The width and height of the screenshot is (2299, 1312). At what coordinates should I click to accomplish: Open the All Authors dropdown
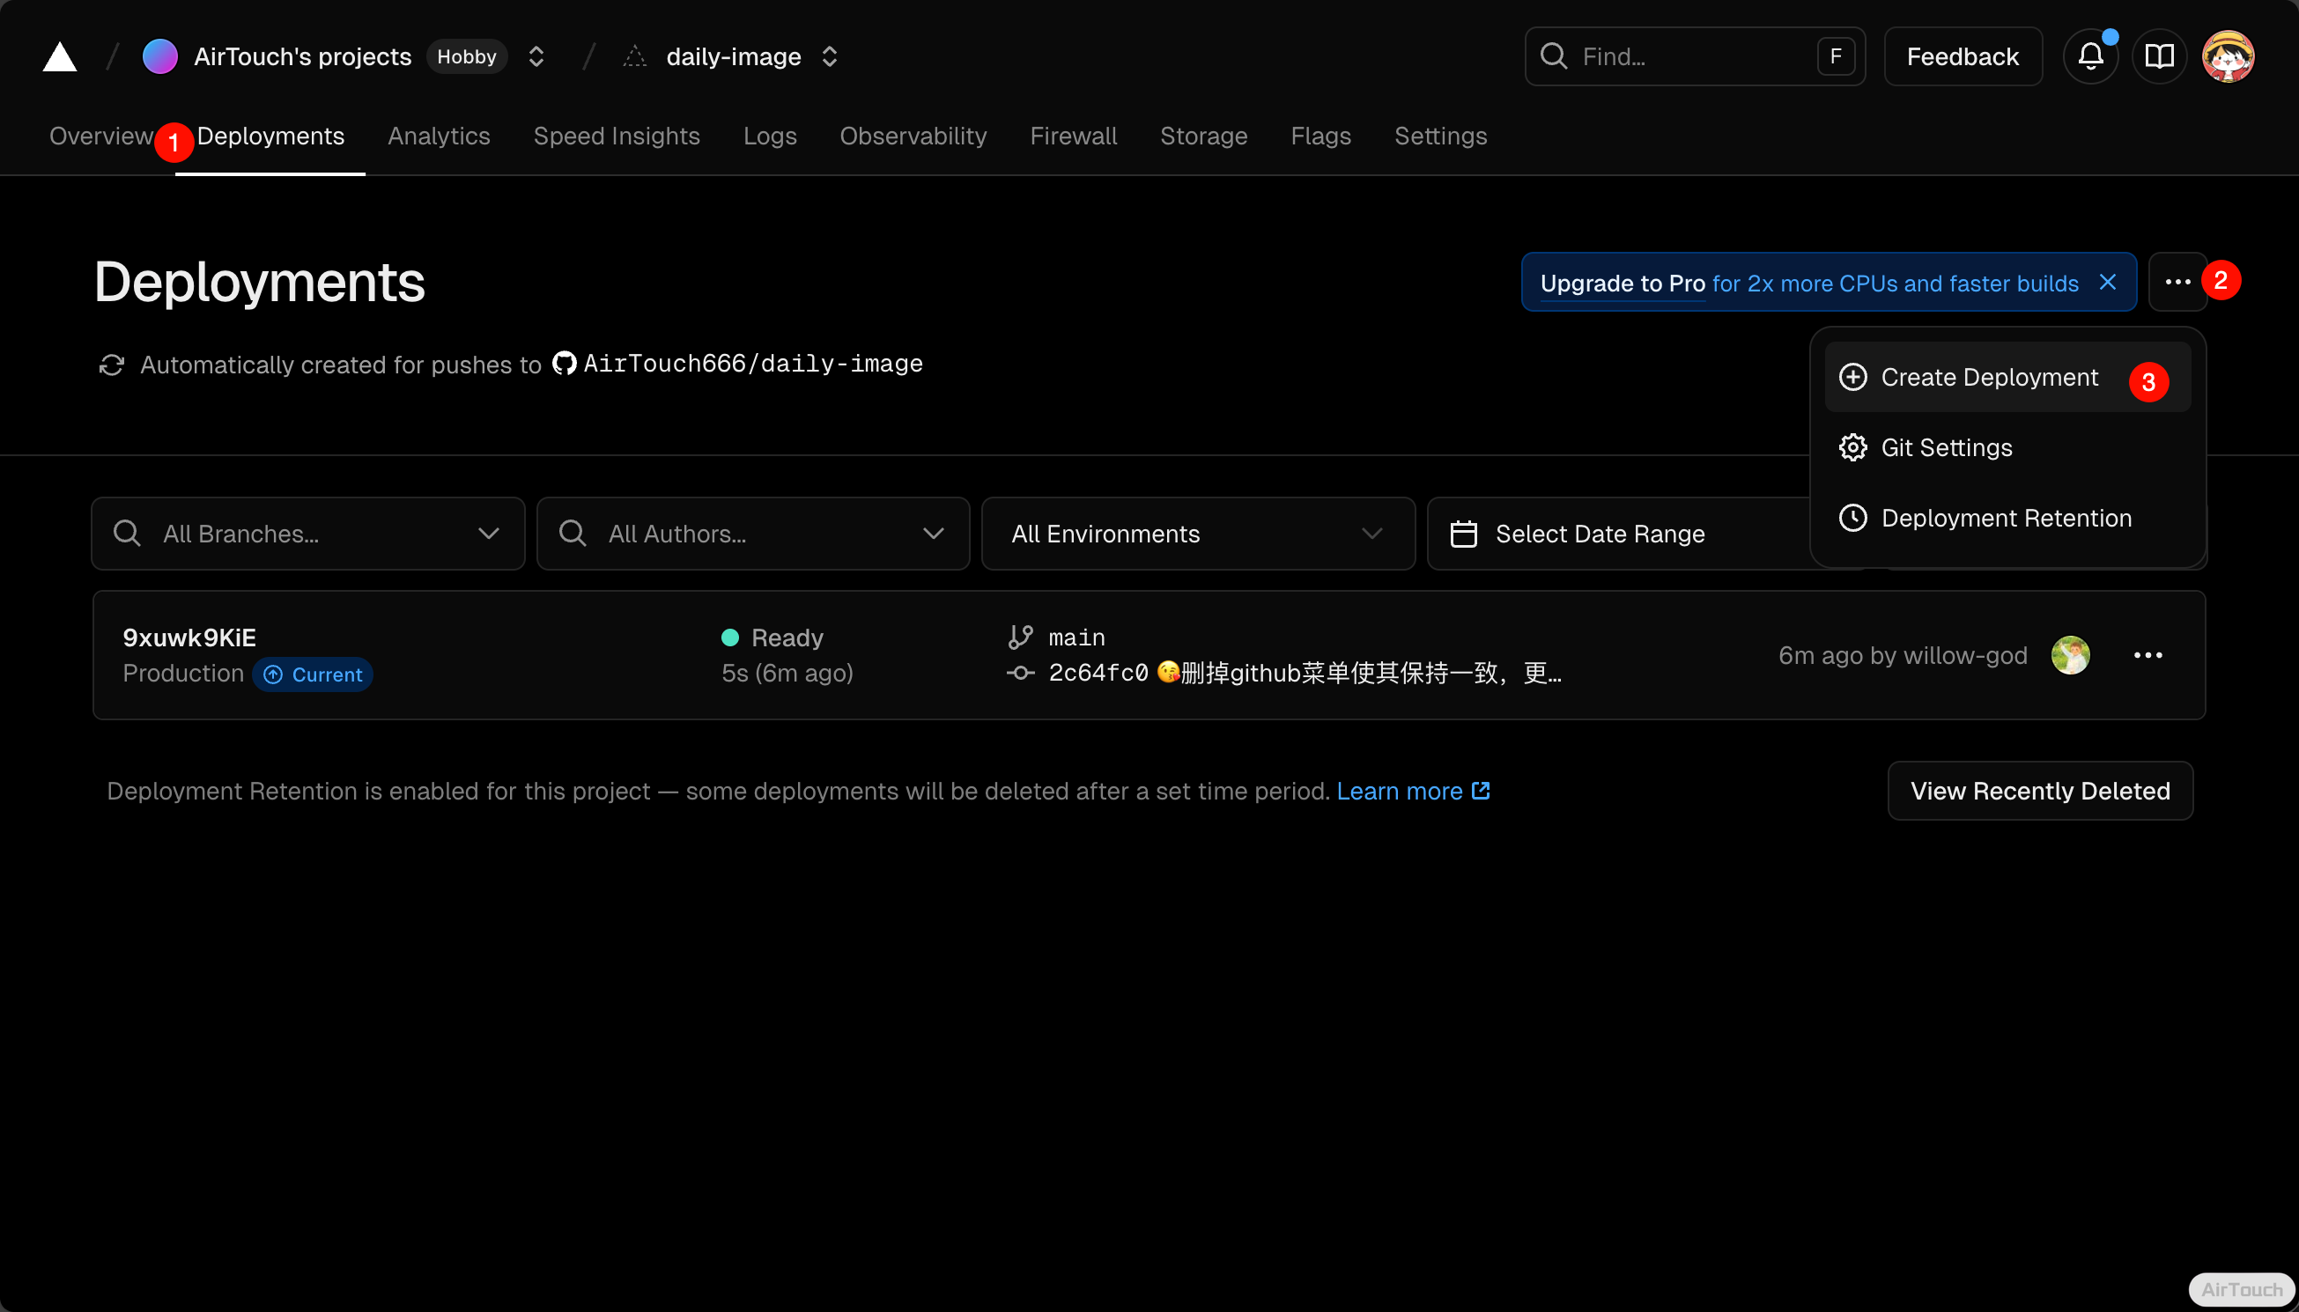tap(752, 534)
